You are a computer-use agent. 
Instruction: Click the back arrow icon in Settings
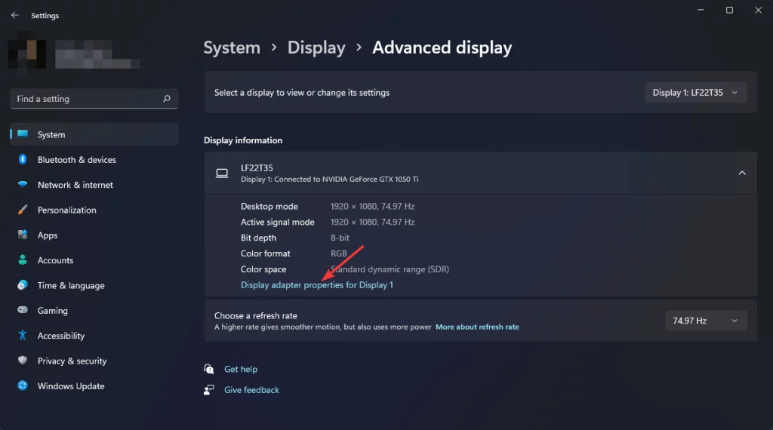pyautogui.click(x=15, y=15)
